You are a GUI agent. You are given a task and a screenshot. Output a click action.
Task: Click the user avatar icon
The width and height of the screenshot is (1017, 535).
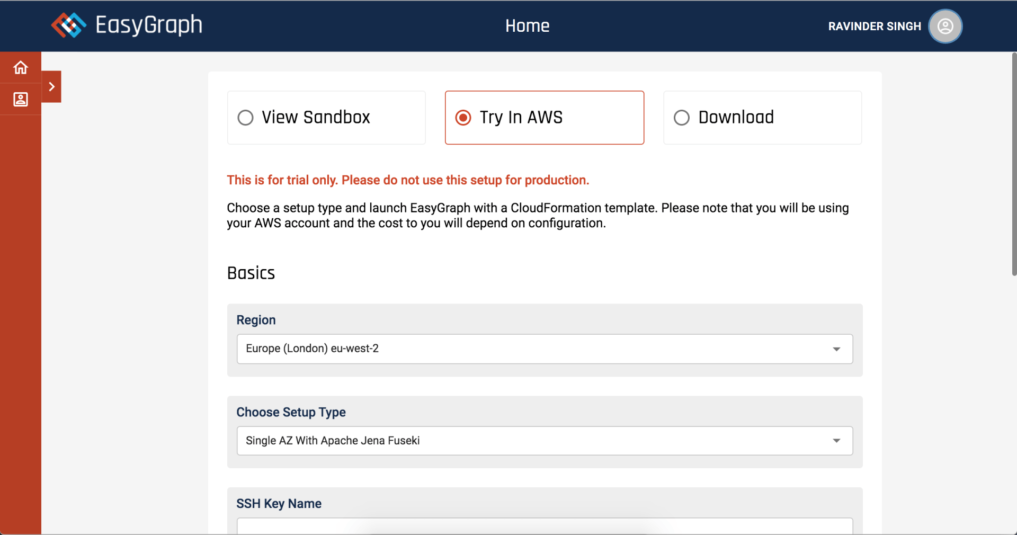[x=945, y=26]
